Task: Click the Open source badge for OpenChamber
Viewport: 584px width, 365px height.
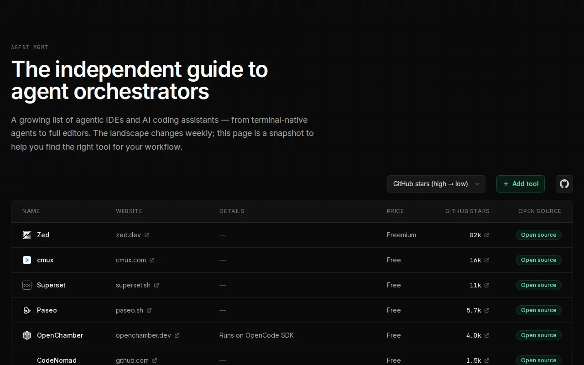Action: tap(539, 335)
